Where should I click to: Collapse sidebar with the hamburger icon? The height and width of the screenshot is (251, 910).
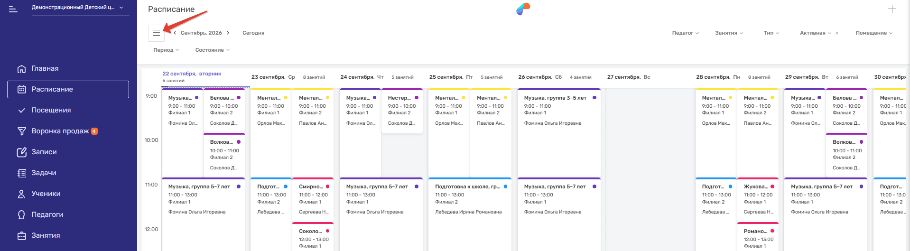[x=13, y=9]
